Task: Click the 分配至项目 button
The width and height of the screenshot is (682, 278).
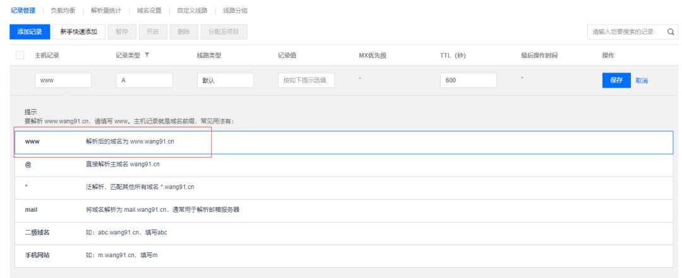Action: (x=224, y=32)
